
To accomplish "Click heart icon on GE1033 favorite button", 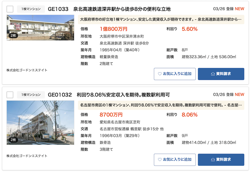I will point(160,74).
